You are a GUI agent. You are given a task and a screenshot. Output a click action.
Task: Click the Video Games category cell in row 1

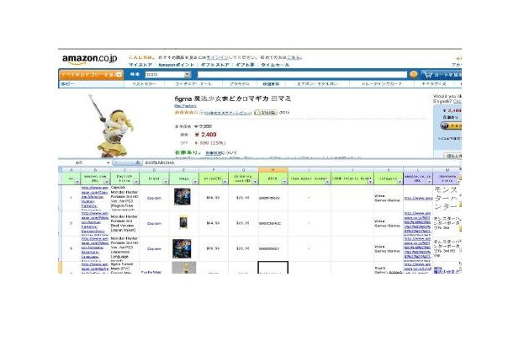click(387, 198)
